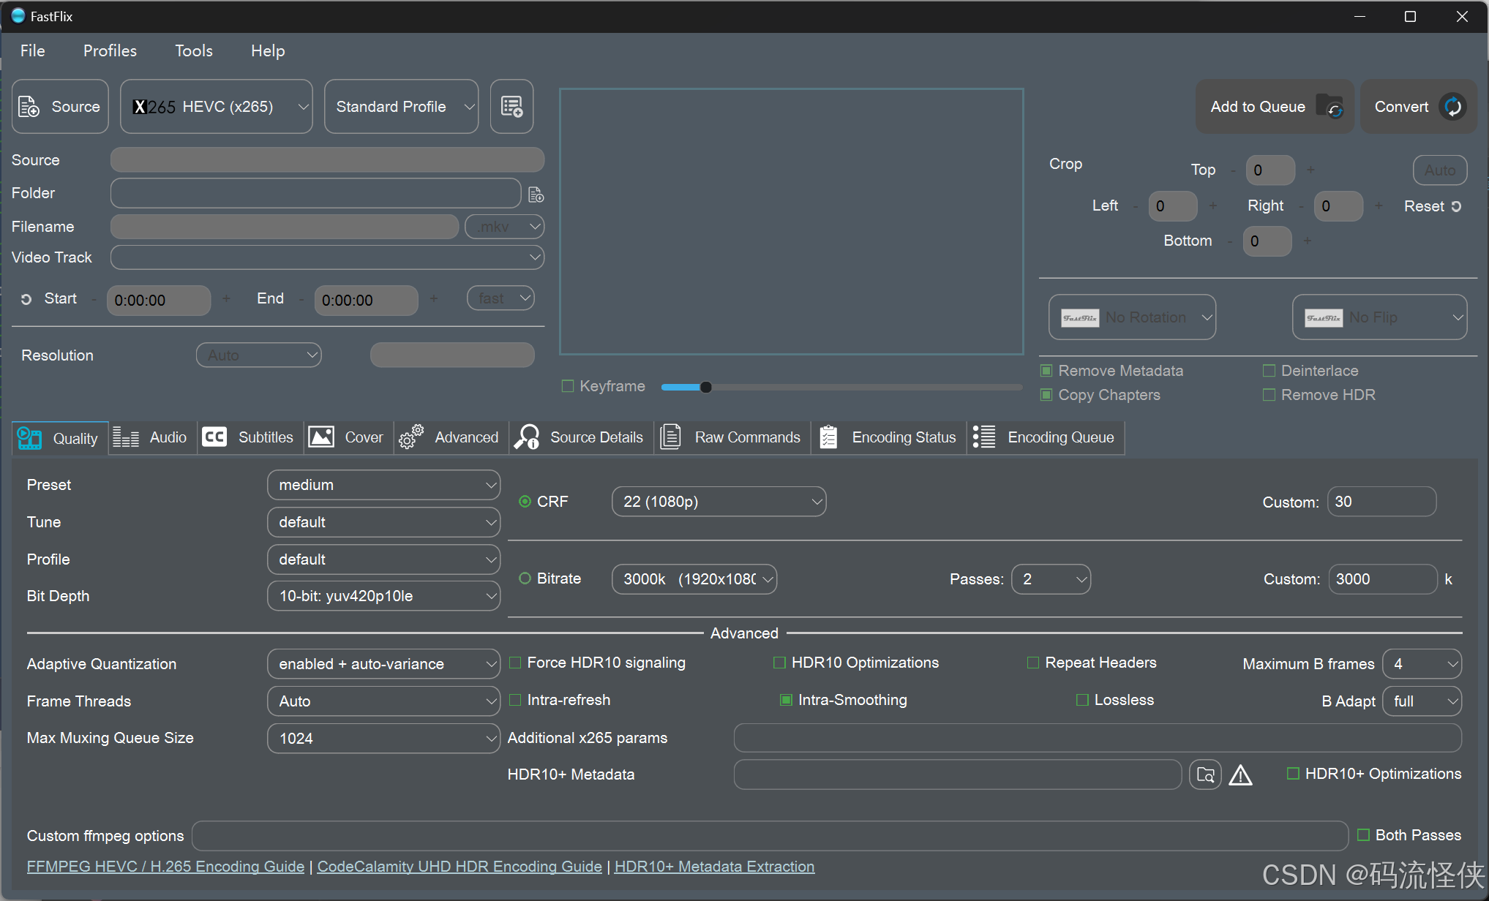The height and width of the screenshot is (901, 1489).
Task: Expand the Preset dropdown set to medium
Action: click(383, 485)
